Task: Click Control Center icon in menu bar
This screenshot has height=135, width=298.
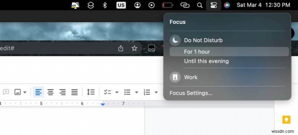Action: (x=213, y=5)
